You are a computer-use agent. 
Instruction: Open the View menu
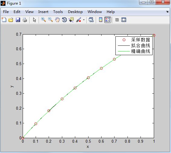tap(29, 12)
